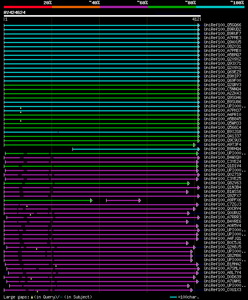
Task: Select the UniRef100_C7ZGJ3 label
Action: pos(222,204)
